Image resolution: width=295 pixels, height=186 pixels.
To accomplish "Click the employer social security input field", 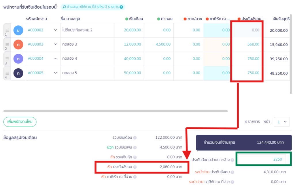I will point(262,159).
